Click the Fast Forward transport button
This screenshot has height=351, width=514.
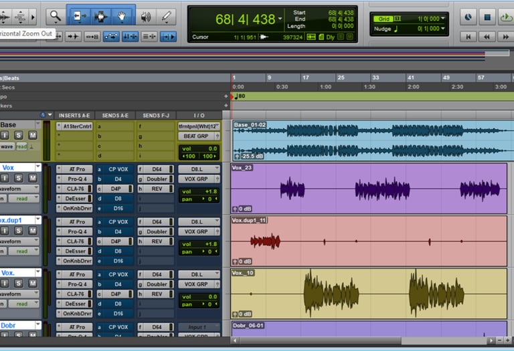pos(505,37)
